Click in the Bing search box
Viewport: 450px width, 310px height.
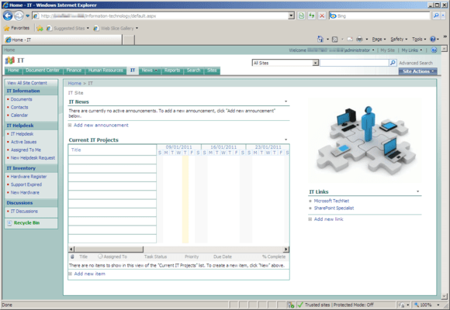tap(379, 15)
